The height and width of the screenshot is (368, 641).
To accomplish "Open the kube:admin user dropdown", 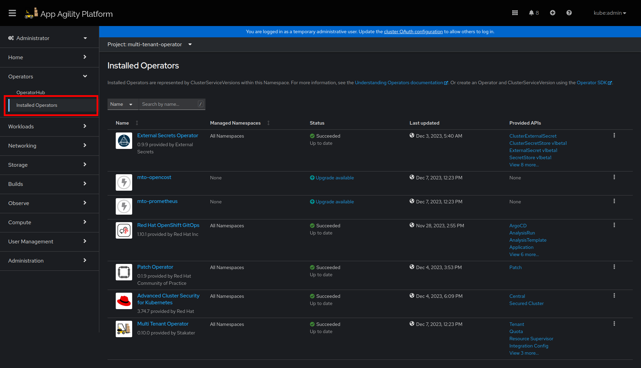I will pos(609,13).
